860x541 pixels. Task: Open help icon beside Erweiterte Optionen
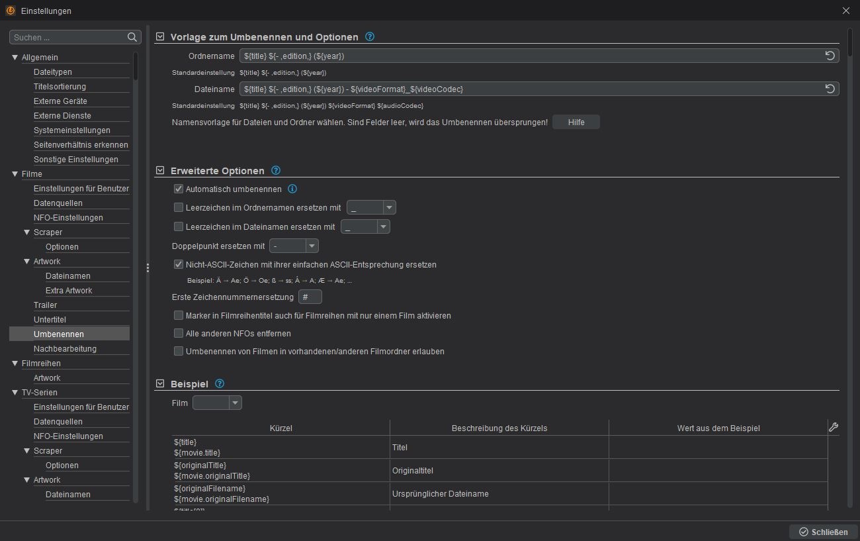pos(276,170)
